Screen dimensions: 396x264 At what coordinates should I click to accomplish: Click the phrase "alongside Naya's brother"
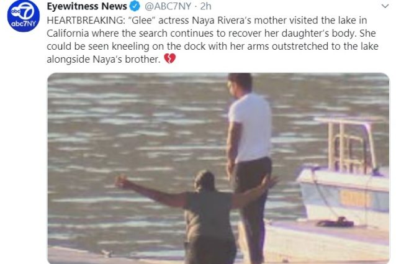[104, 59]
